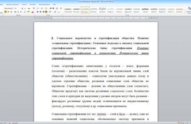
Task: Click the Change Styles icon
Action: click(x=189, y=10)
